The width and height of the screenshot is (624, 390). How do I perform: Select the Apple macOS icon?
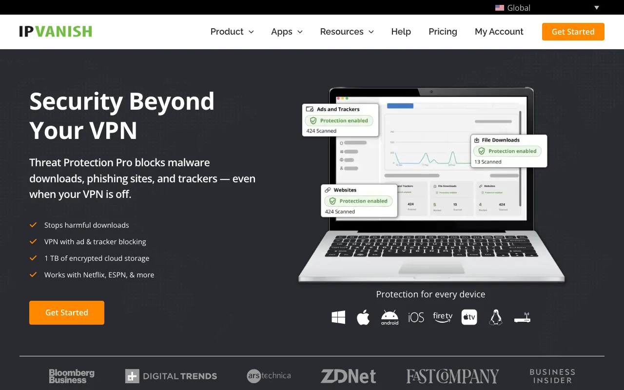(363, 317)
